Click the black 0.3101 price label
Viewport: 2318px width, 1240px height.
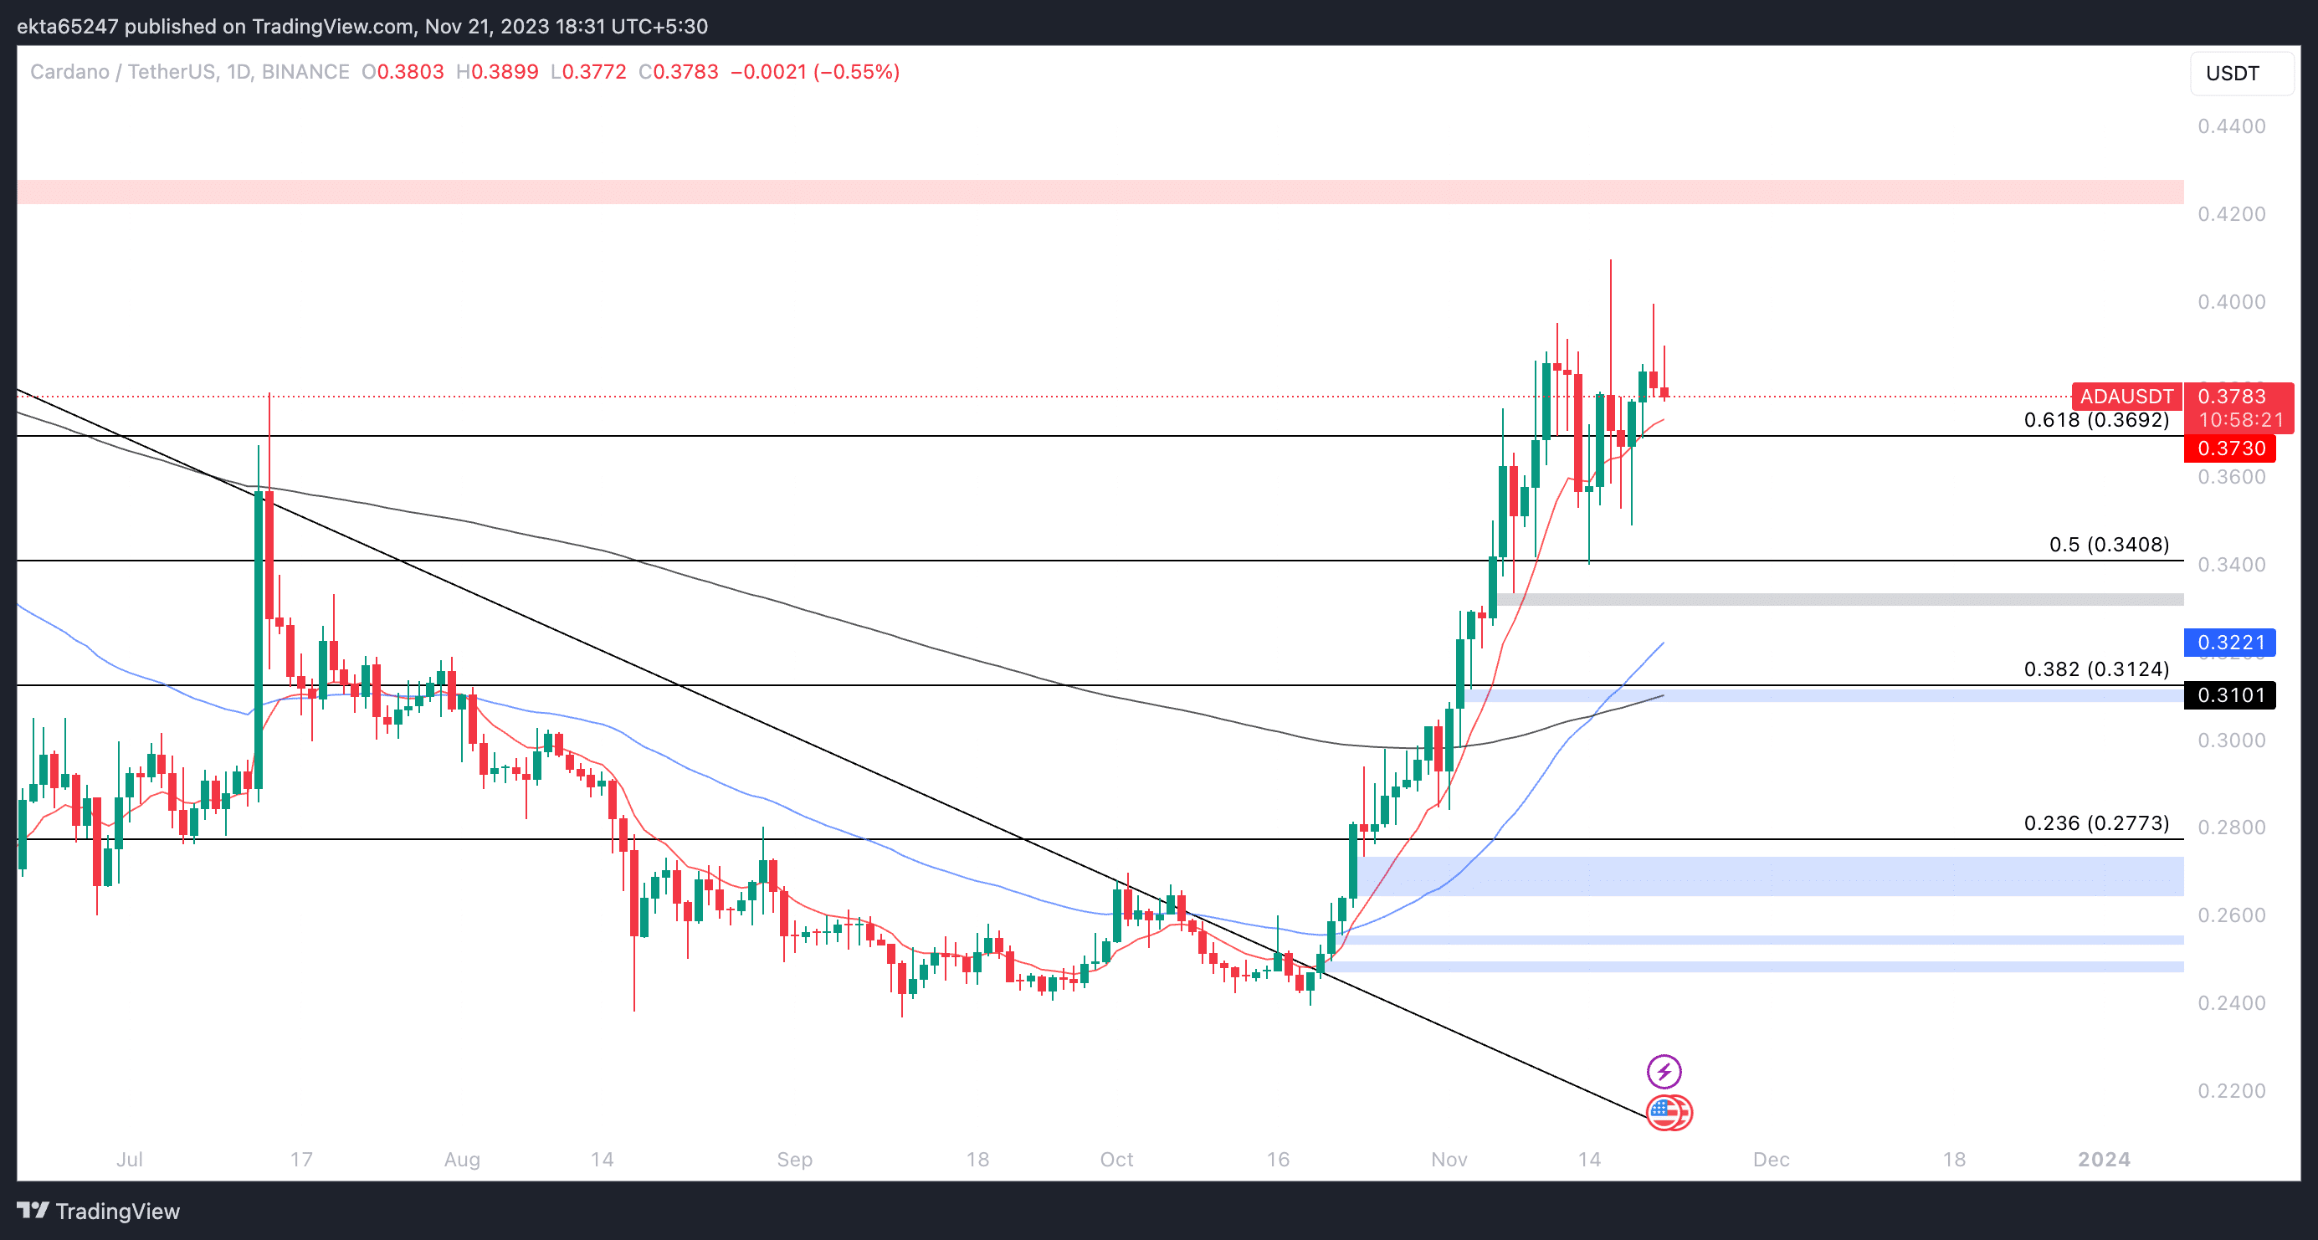[x=2230, y=694]
